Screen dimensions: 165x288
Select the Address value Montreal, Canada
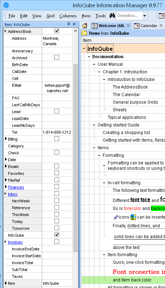pyautogui.click(x=51, y=41)
